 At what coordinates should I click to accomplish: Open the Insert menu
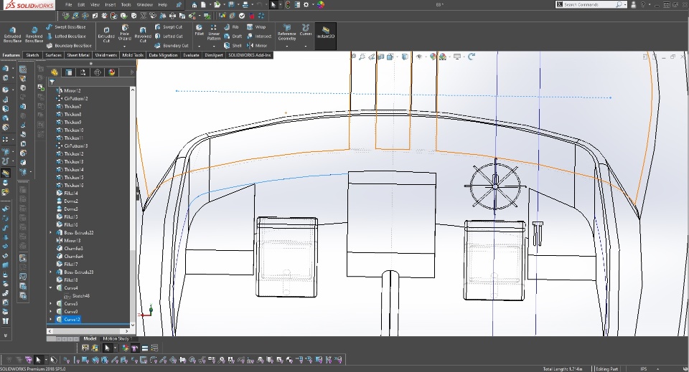(110, 4)
